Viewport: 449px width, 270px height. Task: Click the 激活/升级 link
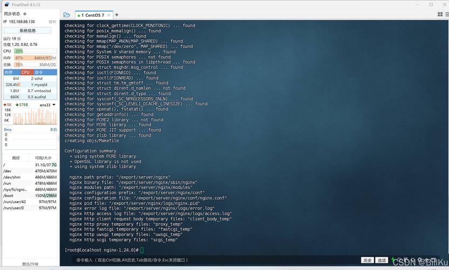click(x=30, y=264)
